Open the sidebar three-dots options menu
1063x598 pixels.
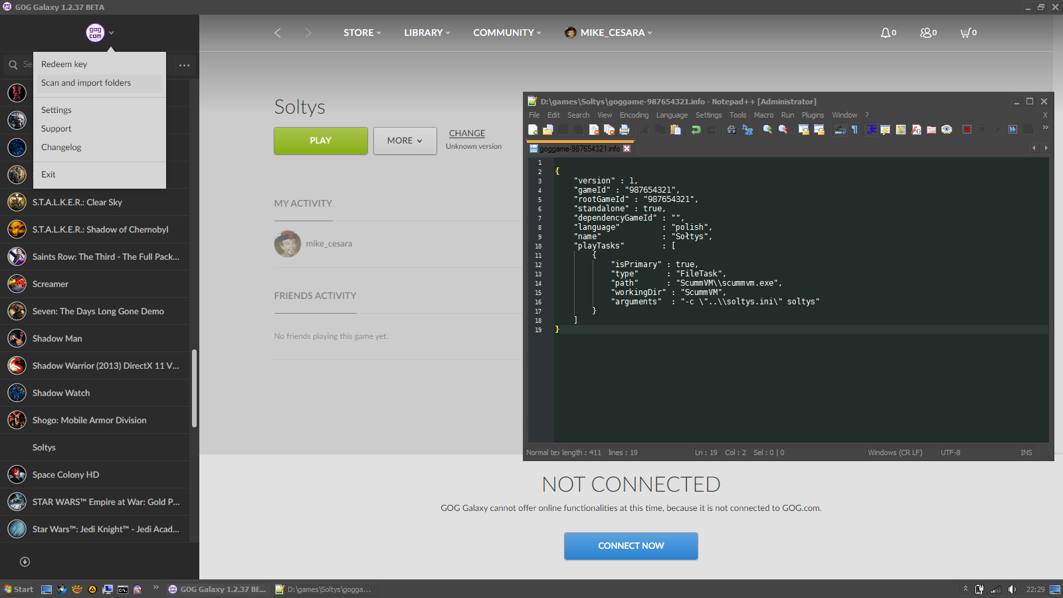click(x=184, y=65)
